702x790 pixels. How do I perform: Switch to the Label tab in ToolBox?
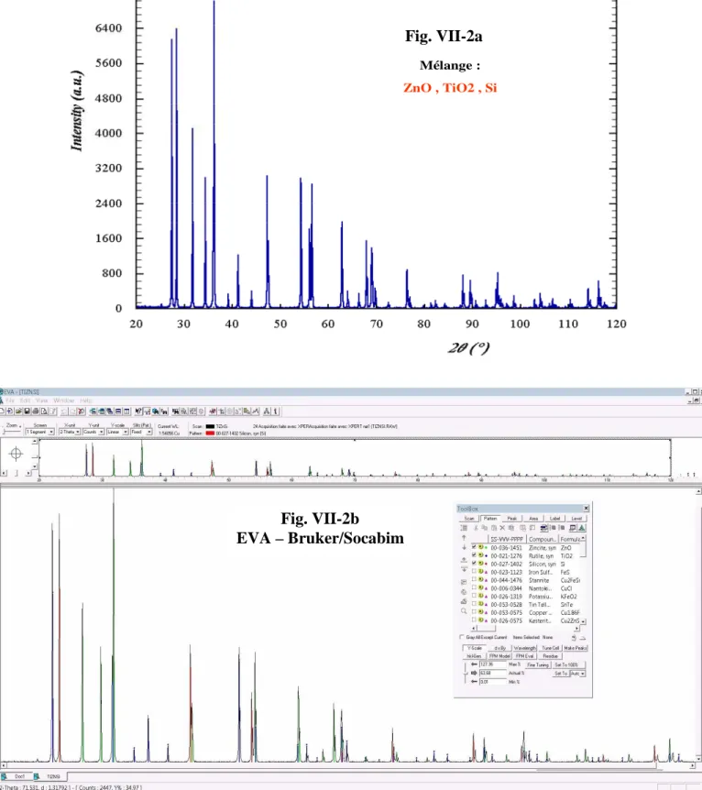554,519
